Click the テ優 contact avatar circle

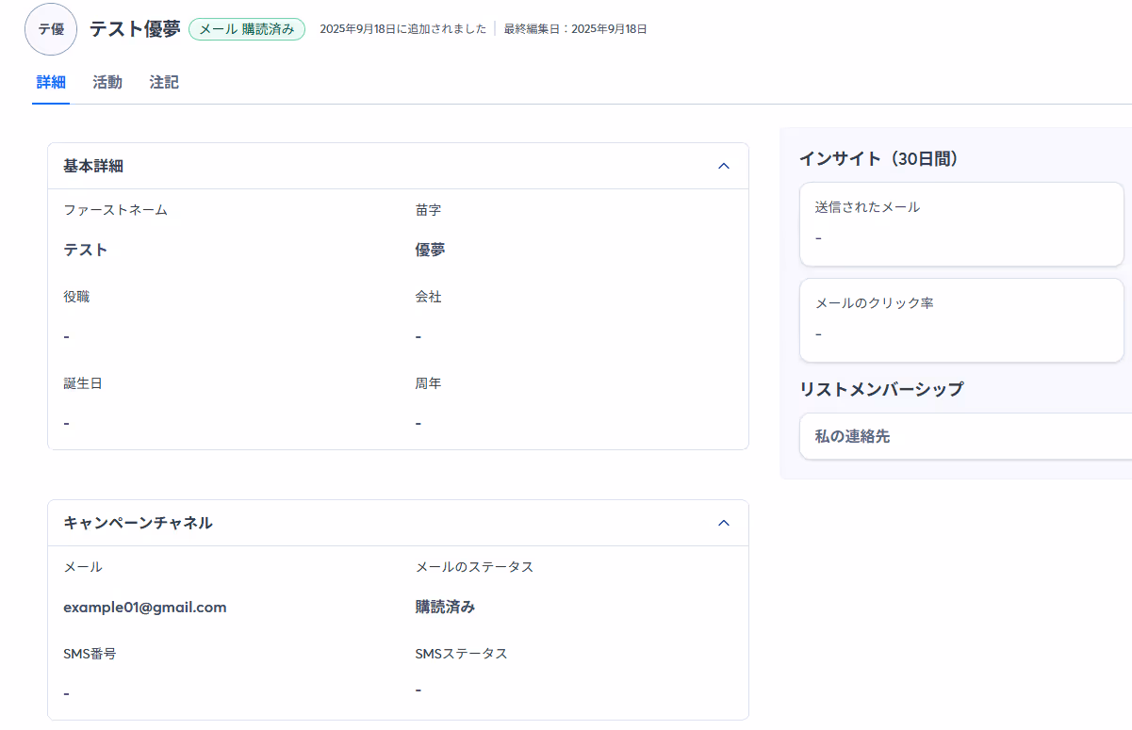tap(51, 29)
